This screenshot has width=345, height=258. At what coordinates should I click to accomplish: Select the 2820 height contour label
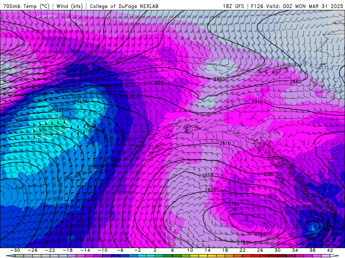pos(210,190)
